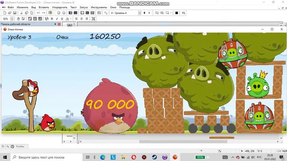Screen dimensions: 287x161
Task: Click the Redo arrow icon
Action: (43, 13)
